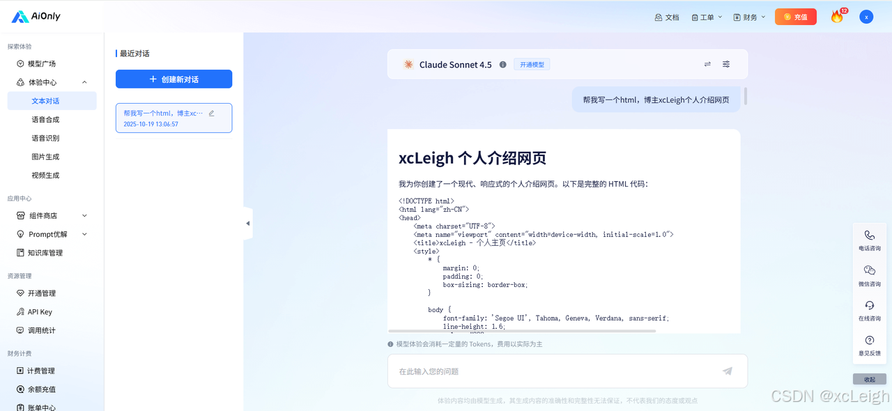The height and width of the screenshot is (411, 892).
Task: Open the model switch icon in chat header
Action: 707,64
